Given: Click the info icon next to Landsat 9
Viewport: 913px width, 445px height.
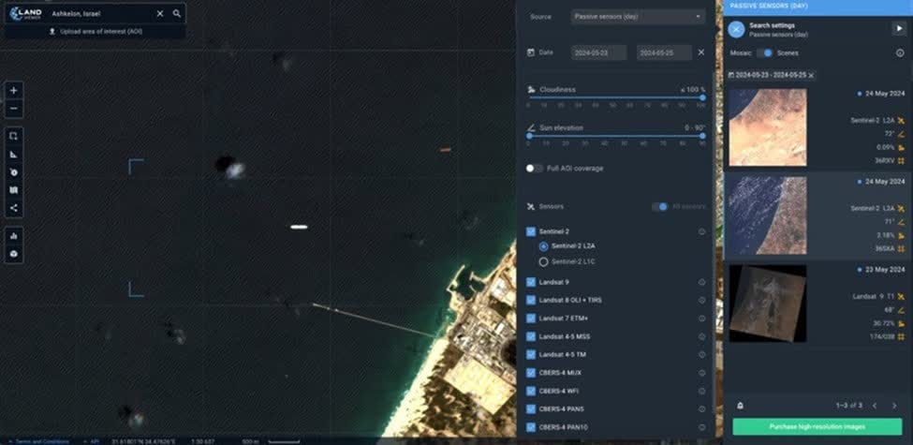Looking at the screenshot, I should [701, 282].
